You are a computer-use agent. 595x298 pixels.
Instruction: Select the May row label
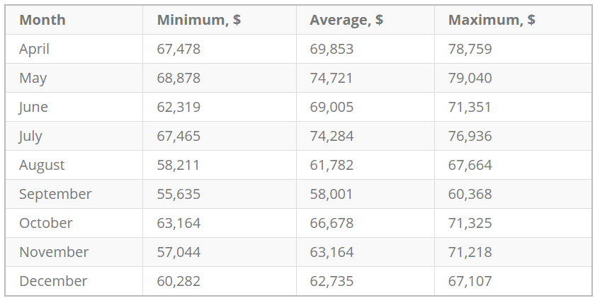(x=33, y=78)
